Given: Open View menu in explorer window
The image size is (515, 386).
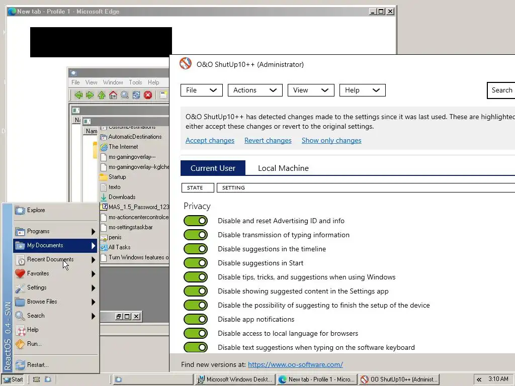Looking at the screenshot, I should (x=92, y=82).
